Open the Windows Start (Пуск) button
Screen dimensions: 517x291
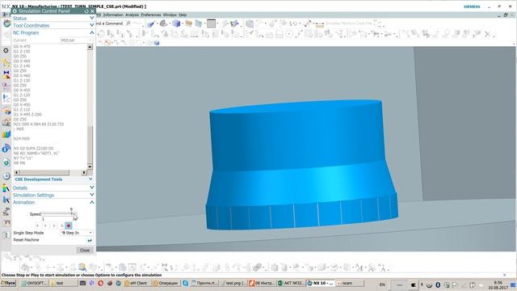click(x=9, y=283)
